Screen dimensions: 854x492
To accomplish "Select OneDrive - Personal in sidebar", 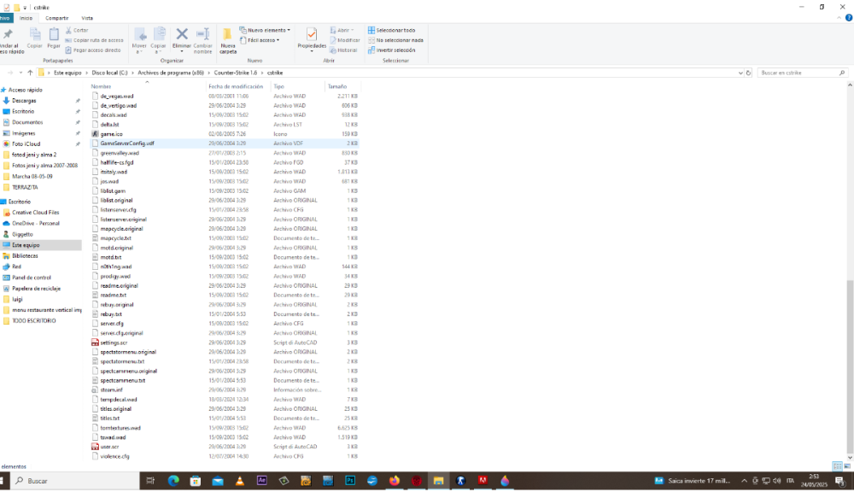I will tap(35, 224).
